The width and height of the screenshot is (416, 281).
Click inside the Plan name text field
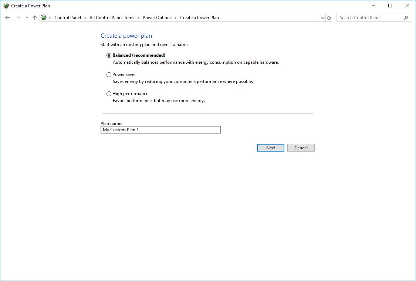tap(160, 130)
